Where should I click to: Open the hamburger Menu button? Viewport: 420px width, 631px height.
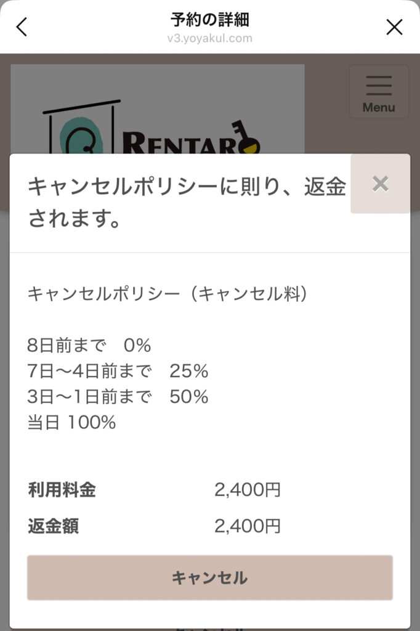coord(378,92)
